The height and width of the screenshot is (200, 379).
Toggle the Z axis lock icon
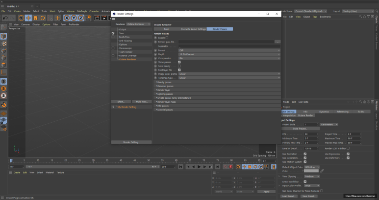click(81, 18)
